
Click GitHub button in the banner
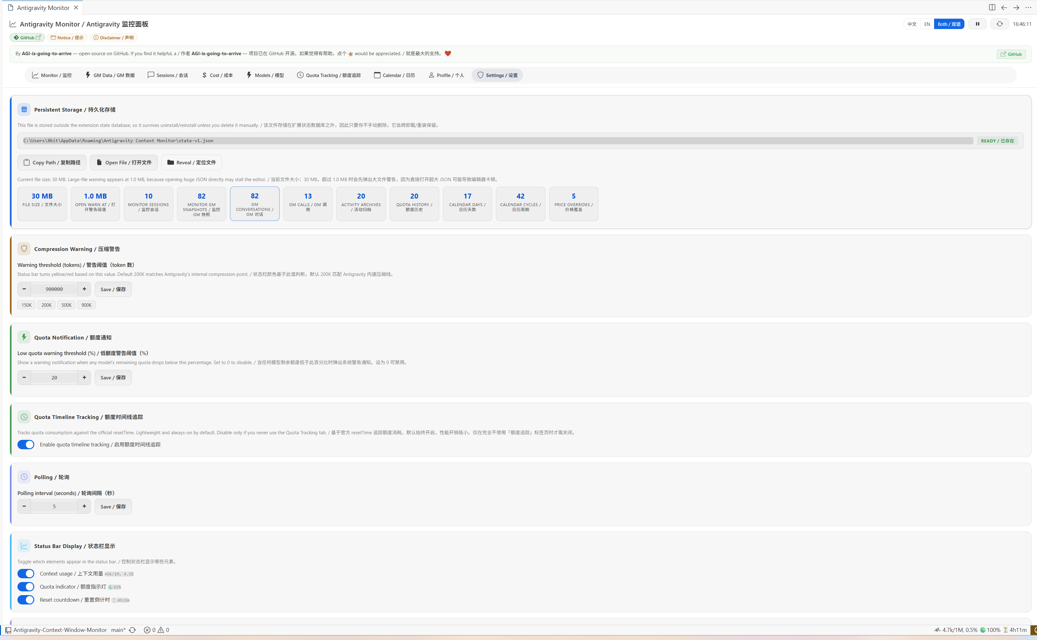pos(1011,54)
